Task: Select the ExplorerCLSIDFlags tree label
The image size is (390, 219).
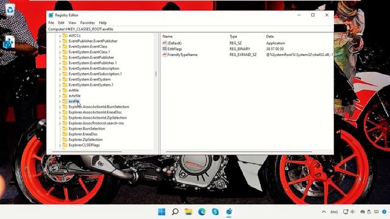Action: [x=84, y=145]
